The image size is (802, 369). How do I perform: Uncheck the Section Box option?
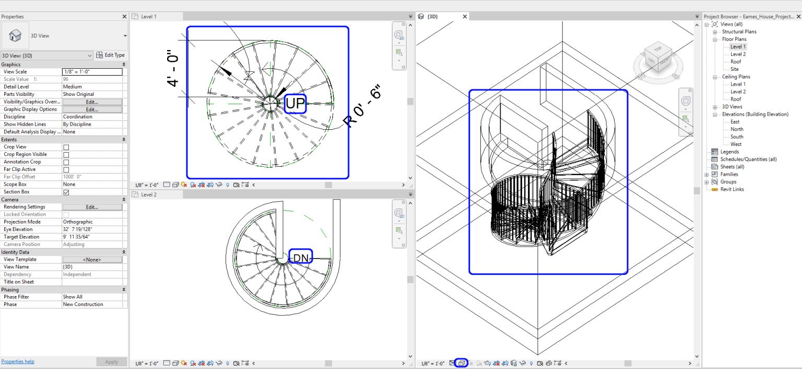tap(66, 191)
